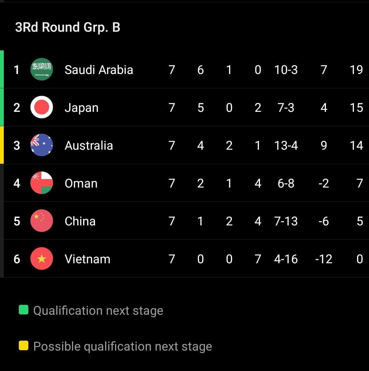The width and height of the screenshot is (369, 371).
Task: Click the Qualification next stage legend text
Action: click(x=98, y=311)
